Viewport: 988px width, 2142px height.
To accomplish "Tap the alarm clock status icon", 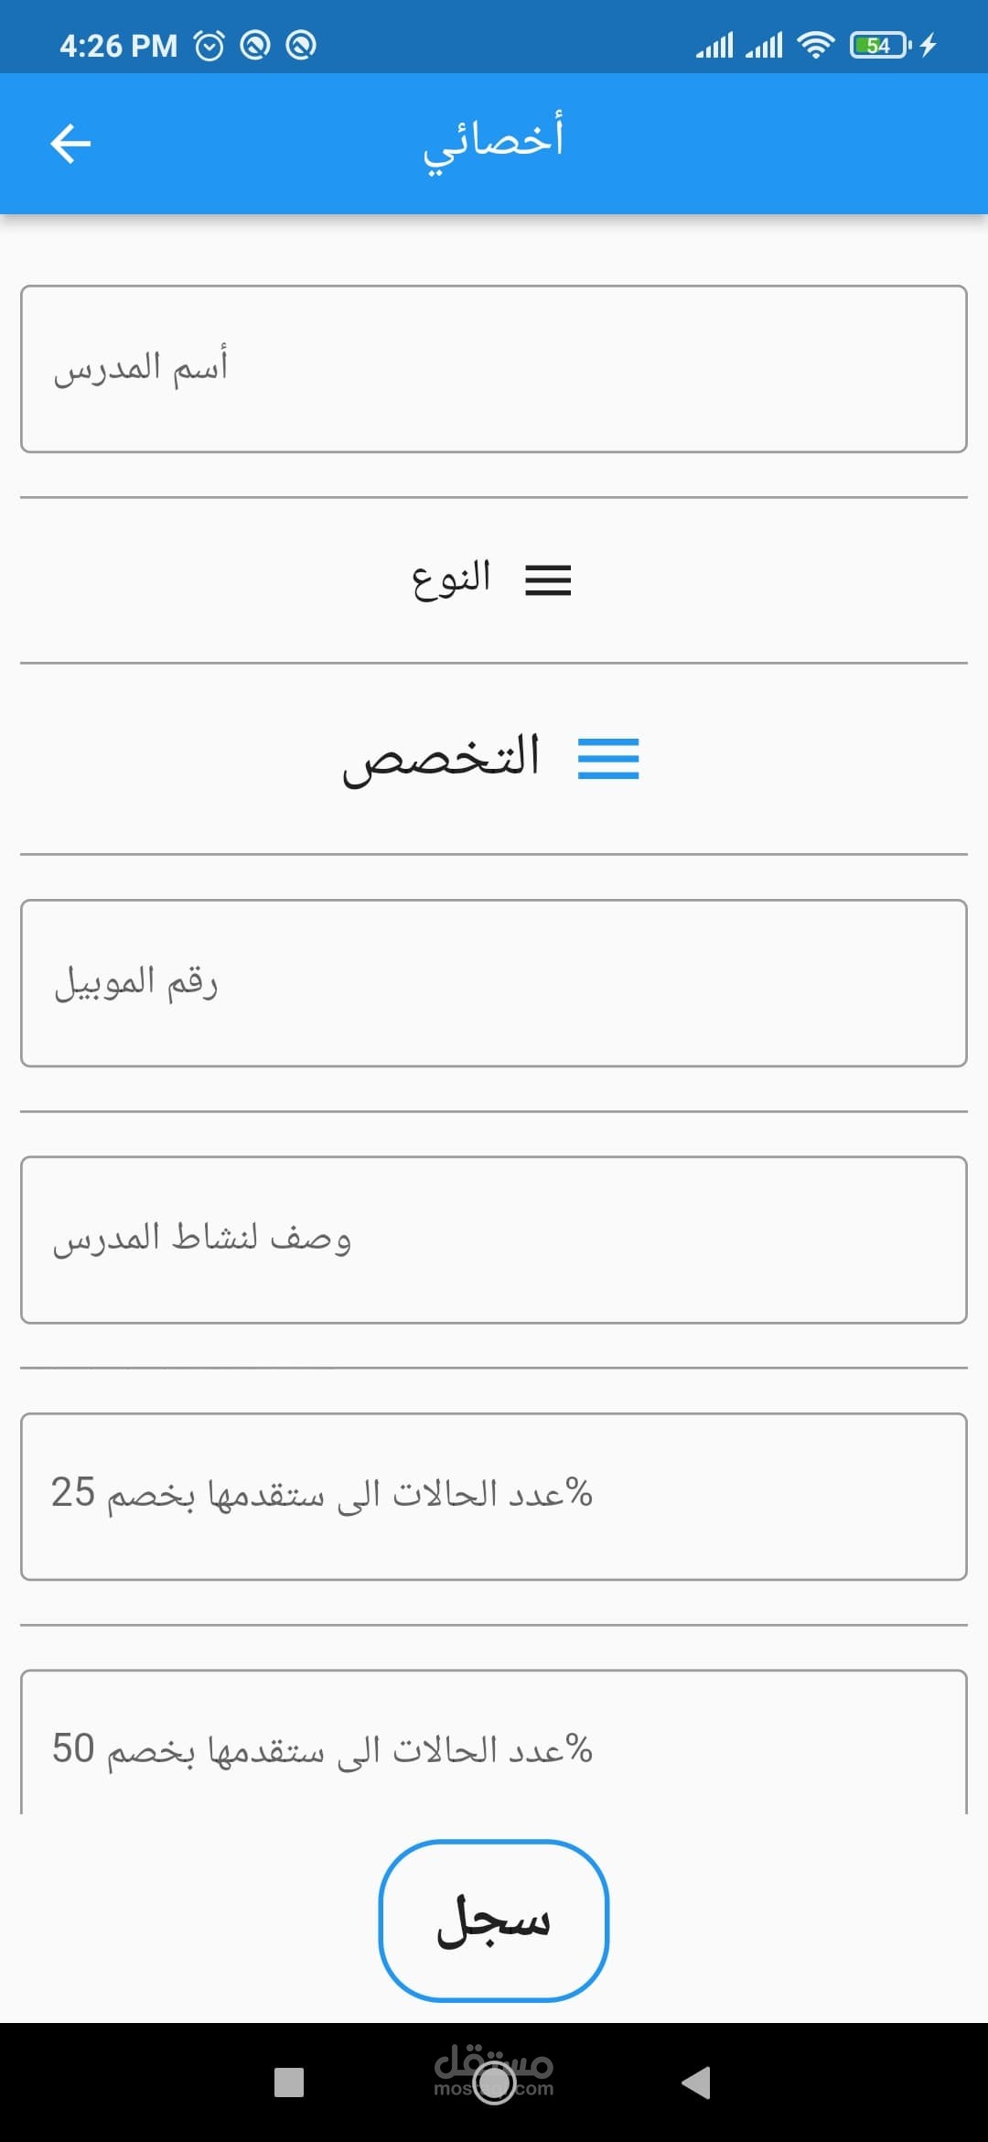I will point(209,46).
